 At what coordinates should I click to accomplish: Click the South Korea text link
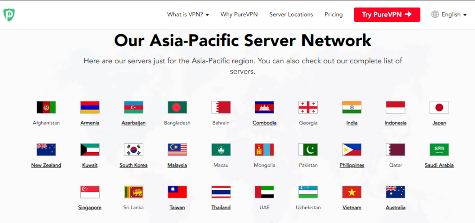tap(134, 165)
